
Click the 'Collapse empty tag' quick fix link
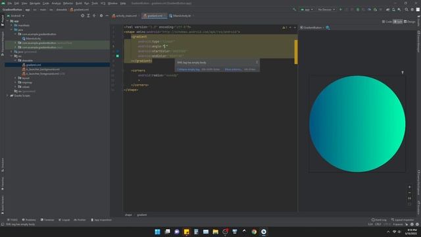[188, 69]
